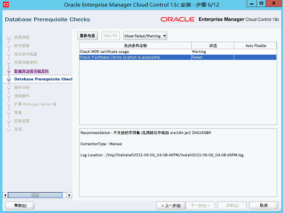Viewport: 283px width, 213px height.
Task: Click the Warning status cell
Action: click(213, 52)
